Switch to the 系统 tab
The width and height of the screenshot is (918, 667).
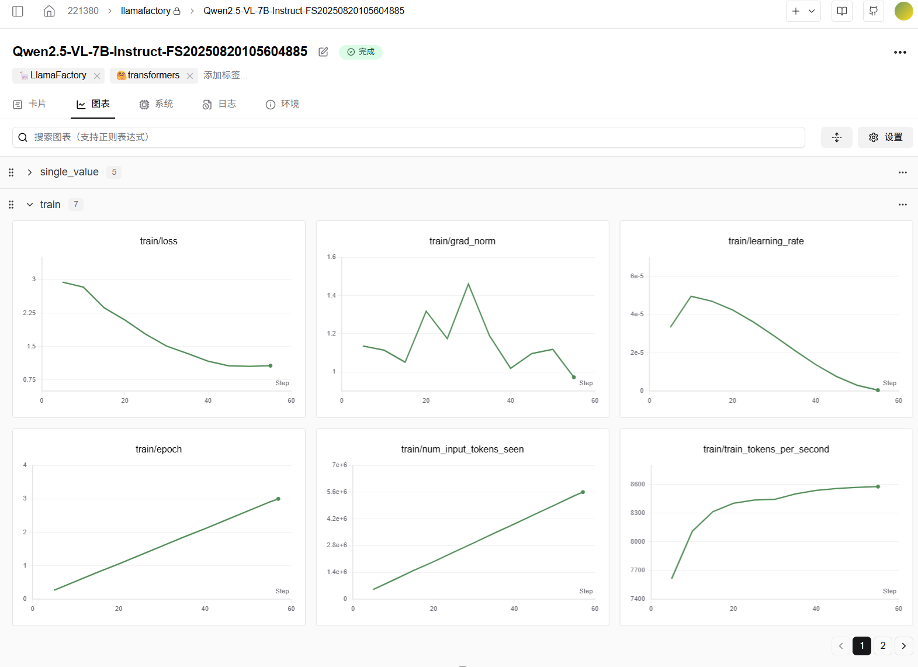pyautogui.click(x=157, y=104)
